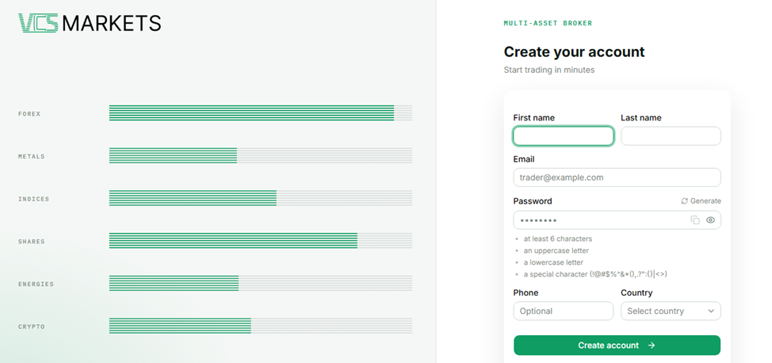Click the INDICES label
The height and width of the screenshot is (363, 772).
[x=33, y=199]
